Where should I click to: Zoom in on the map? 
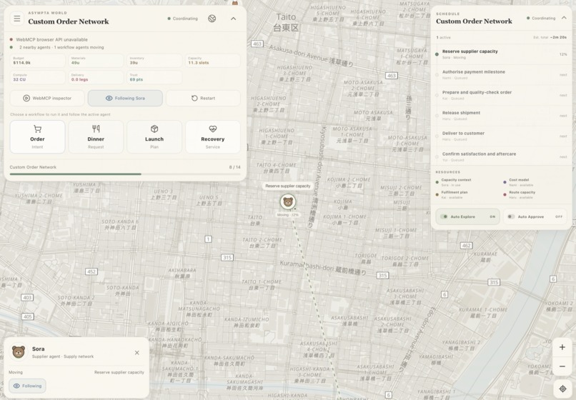point(562,347)
